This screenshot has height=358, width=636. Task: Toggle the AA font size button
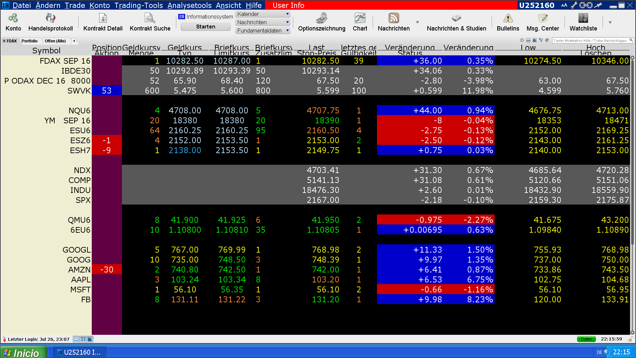click(564, 5)
